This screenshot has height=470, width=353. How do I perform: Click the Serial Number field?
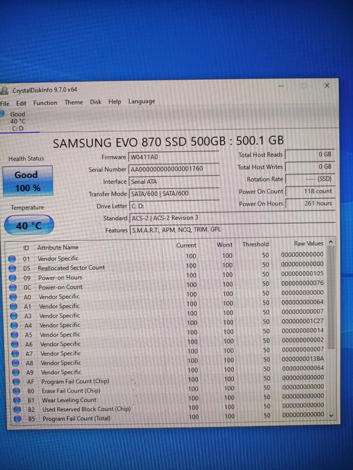(174, 169)
